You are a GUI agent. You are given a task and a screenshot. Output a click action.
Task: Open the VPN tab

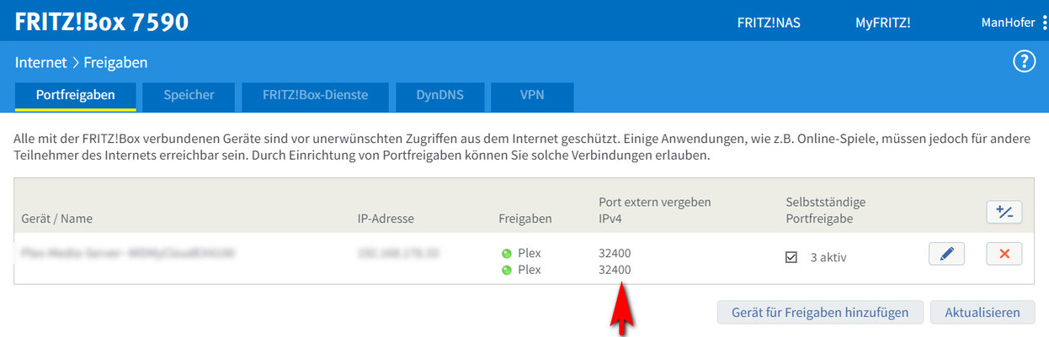pos(532,96)
